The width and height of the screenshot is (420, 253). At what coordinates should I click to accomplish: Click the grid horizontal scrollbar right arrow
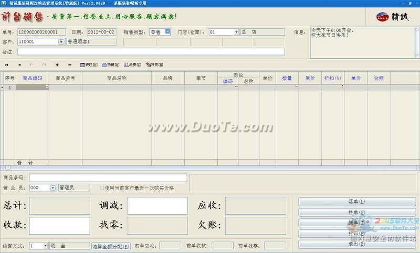pyautogui.click(x=417, y=168)
